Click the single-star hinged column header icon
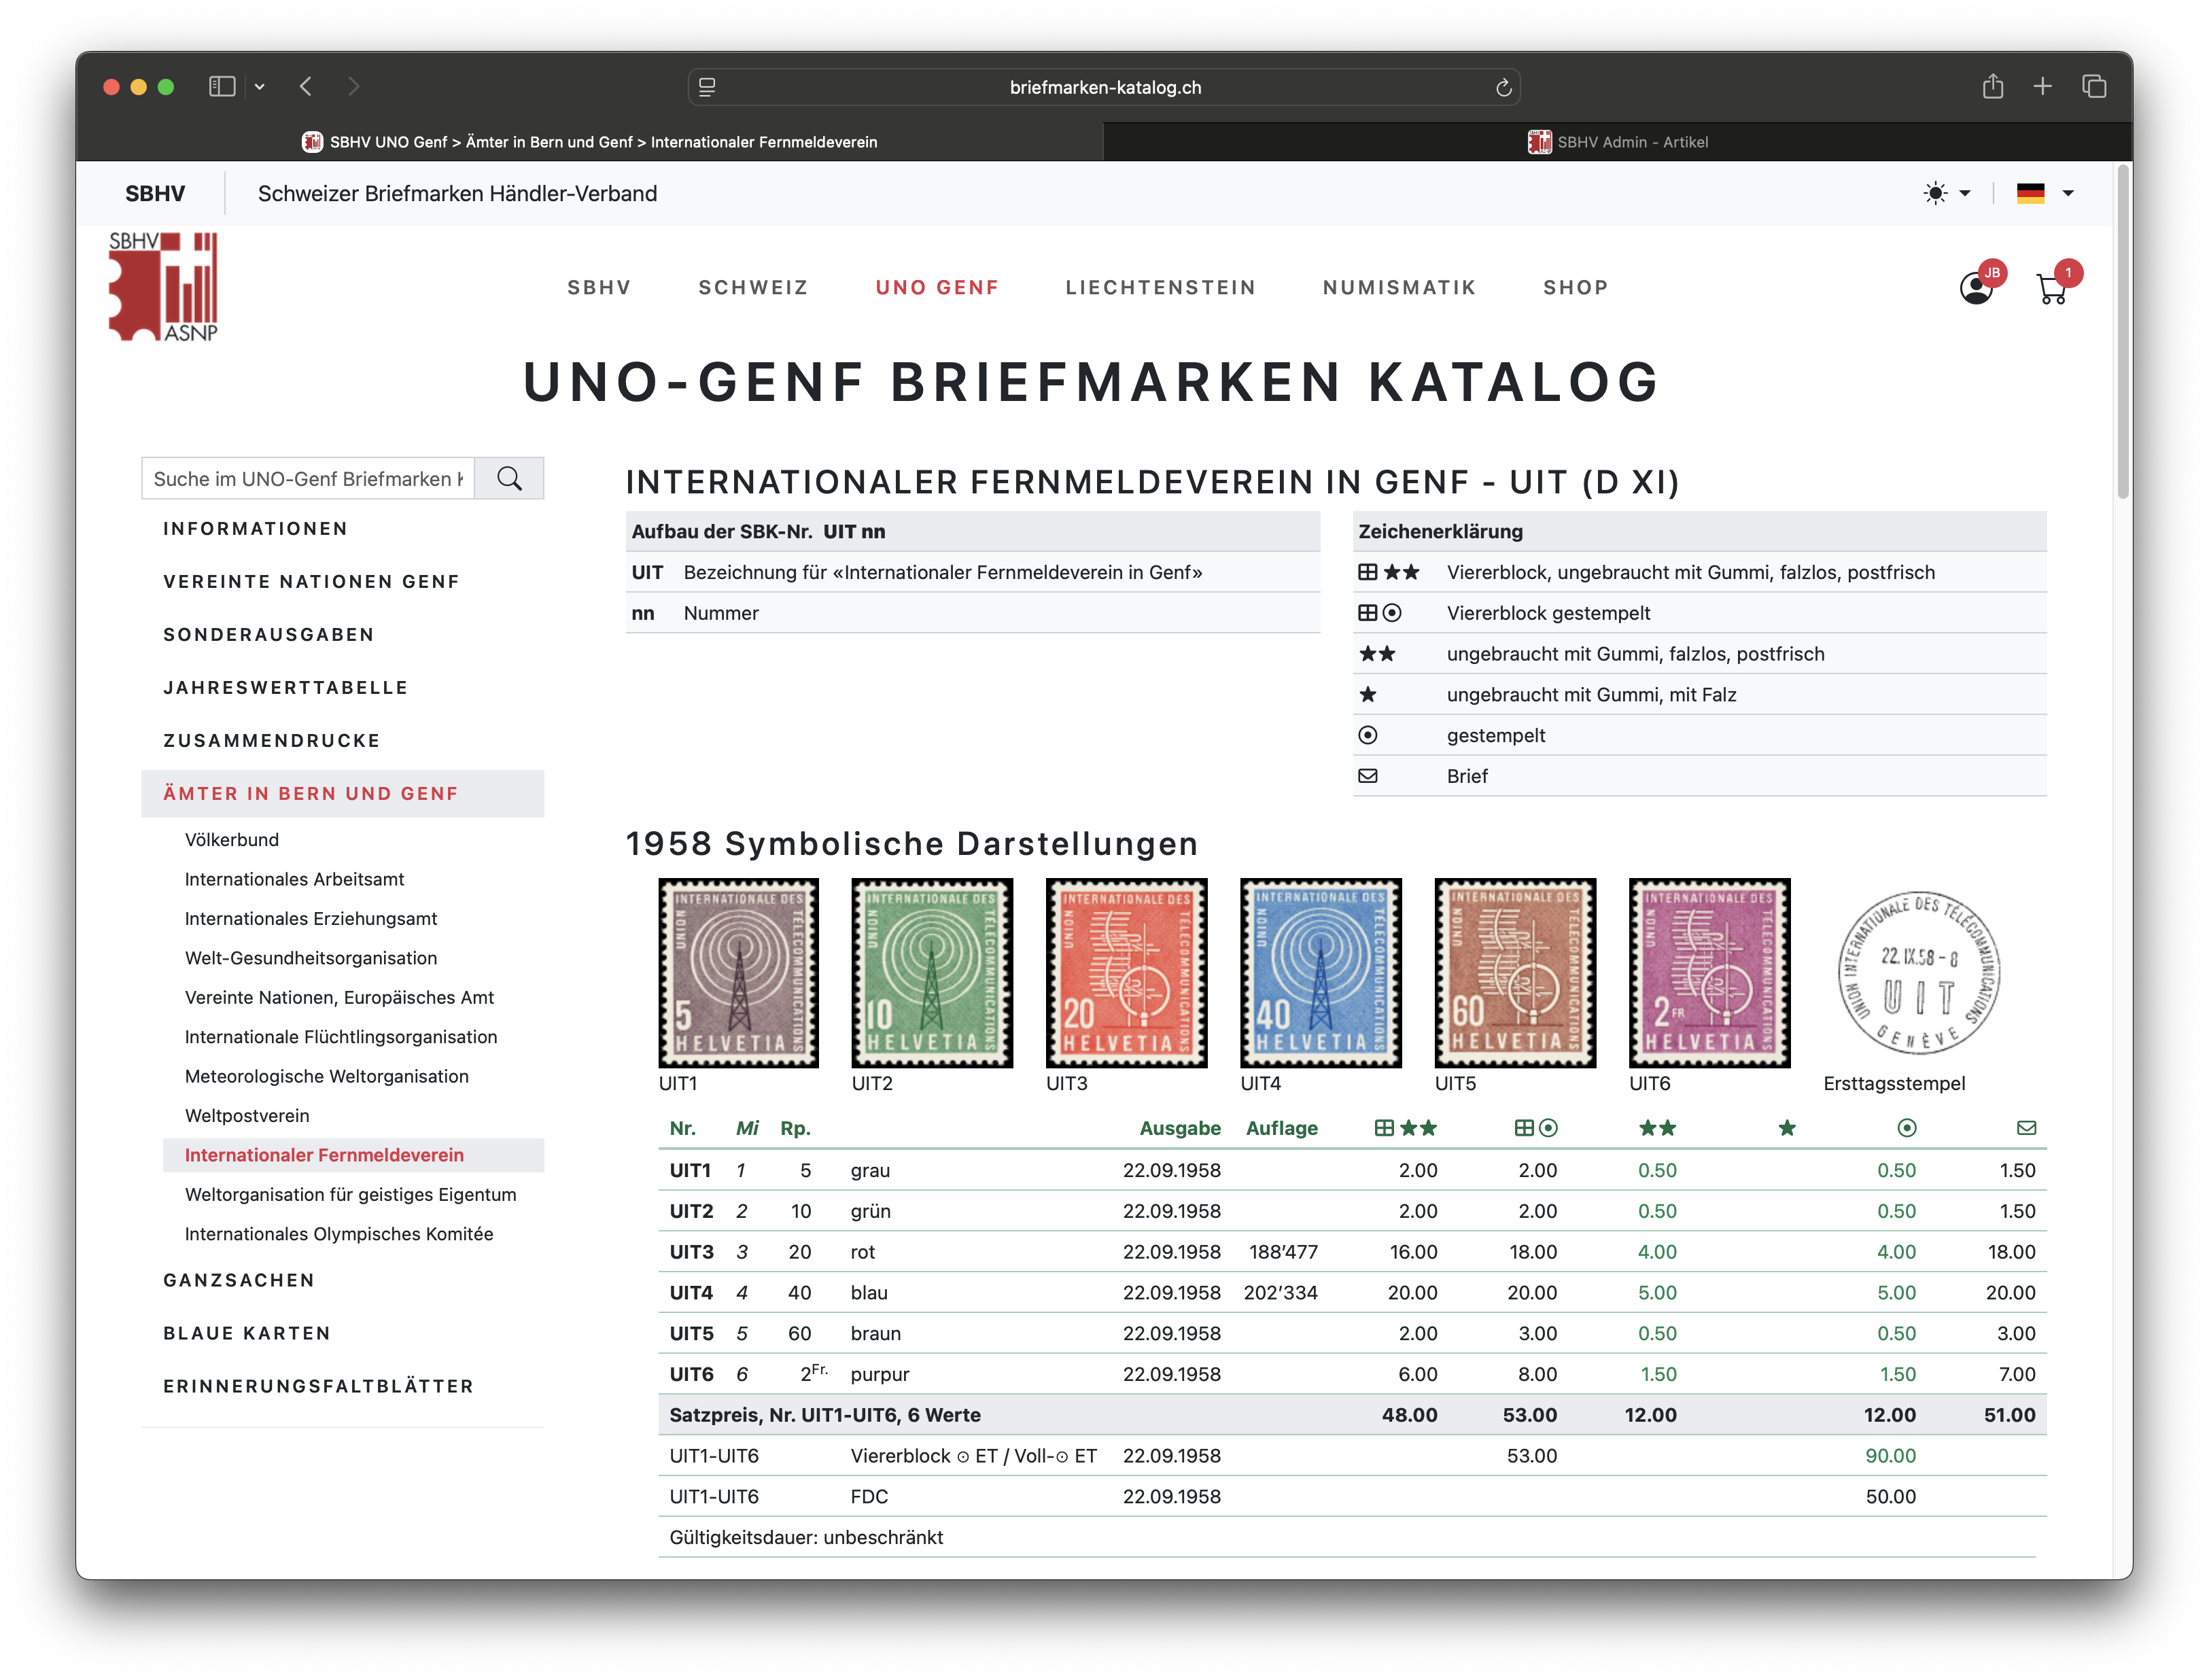This screenshot has width=2209, height=1680. [x=1787, y=1128]
